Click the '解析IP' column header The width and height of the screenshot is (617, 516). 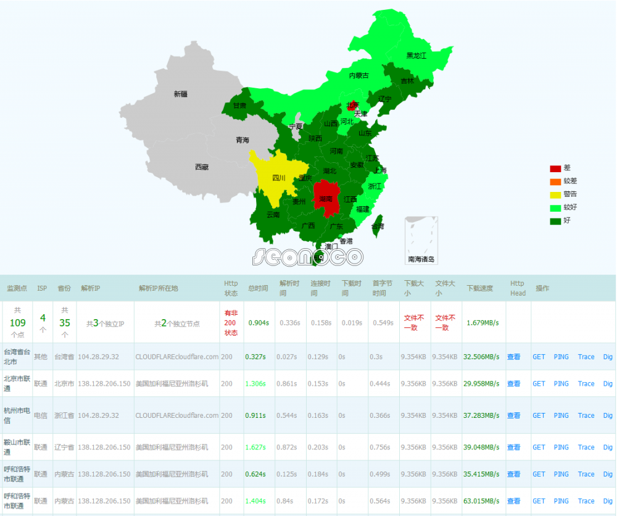tap(90, 288)
